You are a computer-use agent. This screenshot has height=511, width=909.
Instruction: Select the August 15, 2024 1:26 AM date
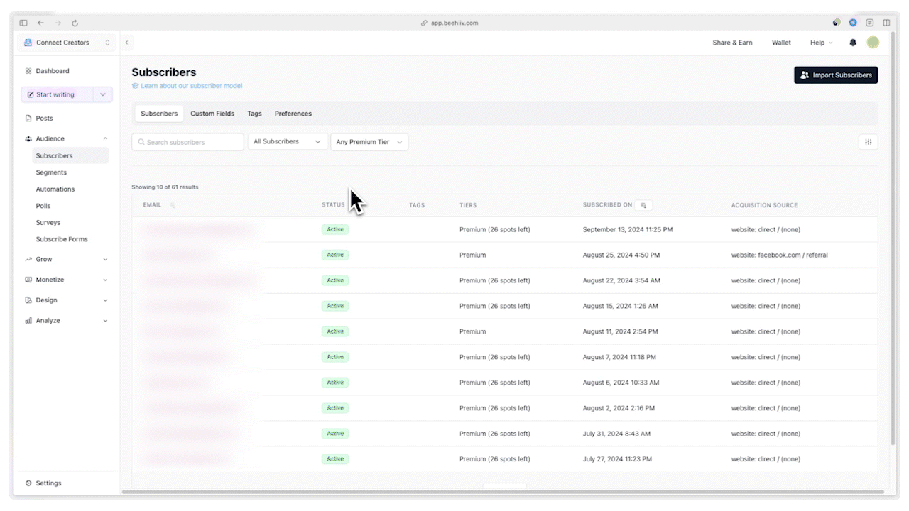pyautogui.click(x=621, y=307)
